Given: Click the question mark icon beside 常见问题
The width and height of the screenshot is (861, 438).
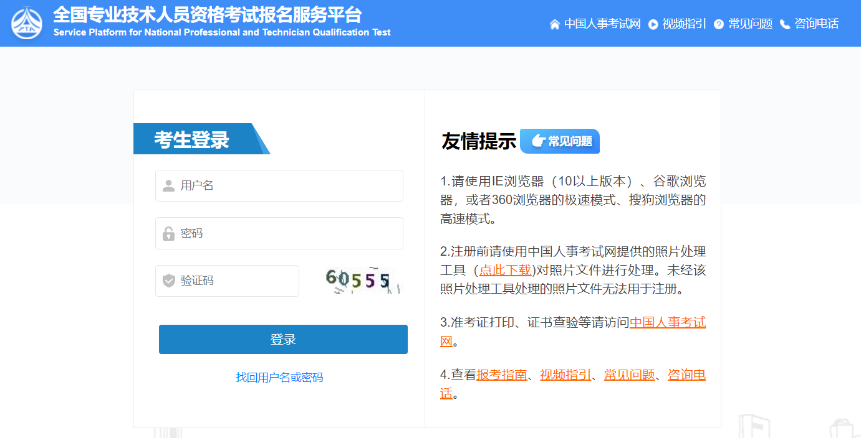Looking at the screenshot, I should (719, 24).
